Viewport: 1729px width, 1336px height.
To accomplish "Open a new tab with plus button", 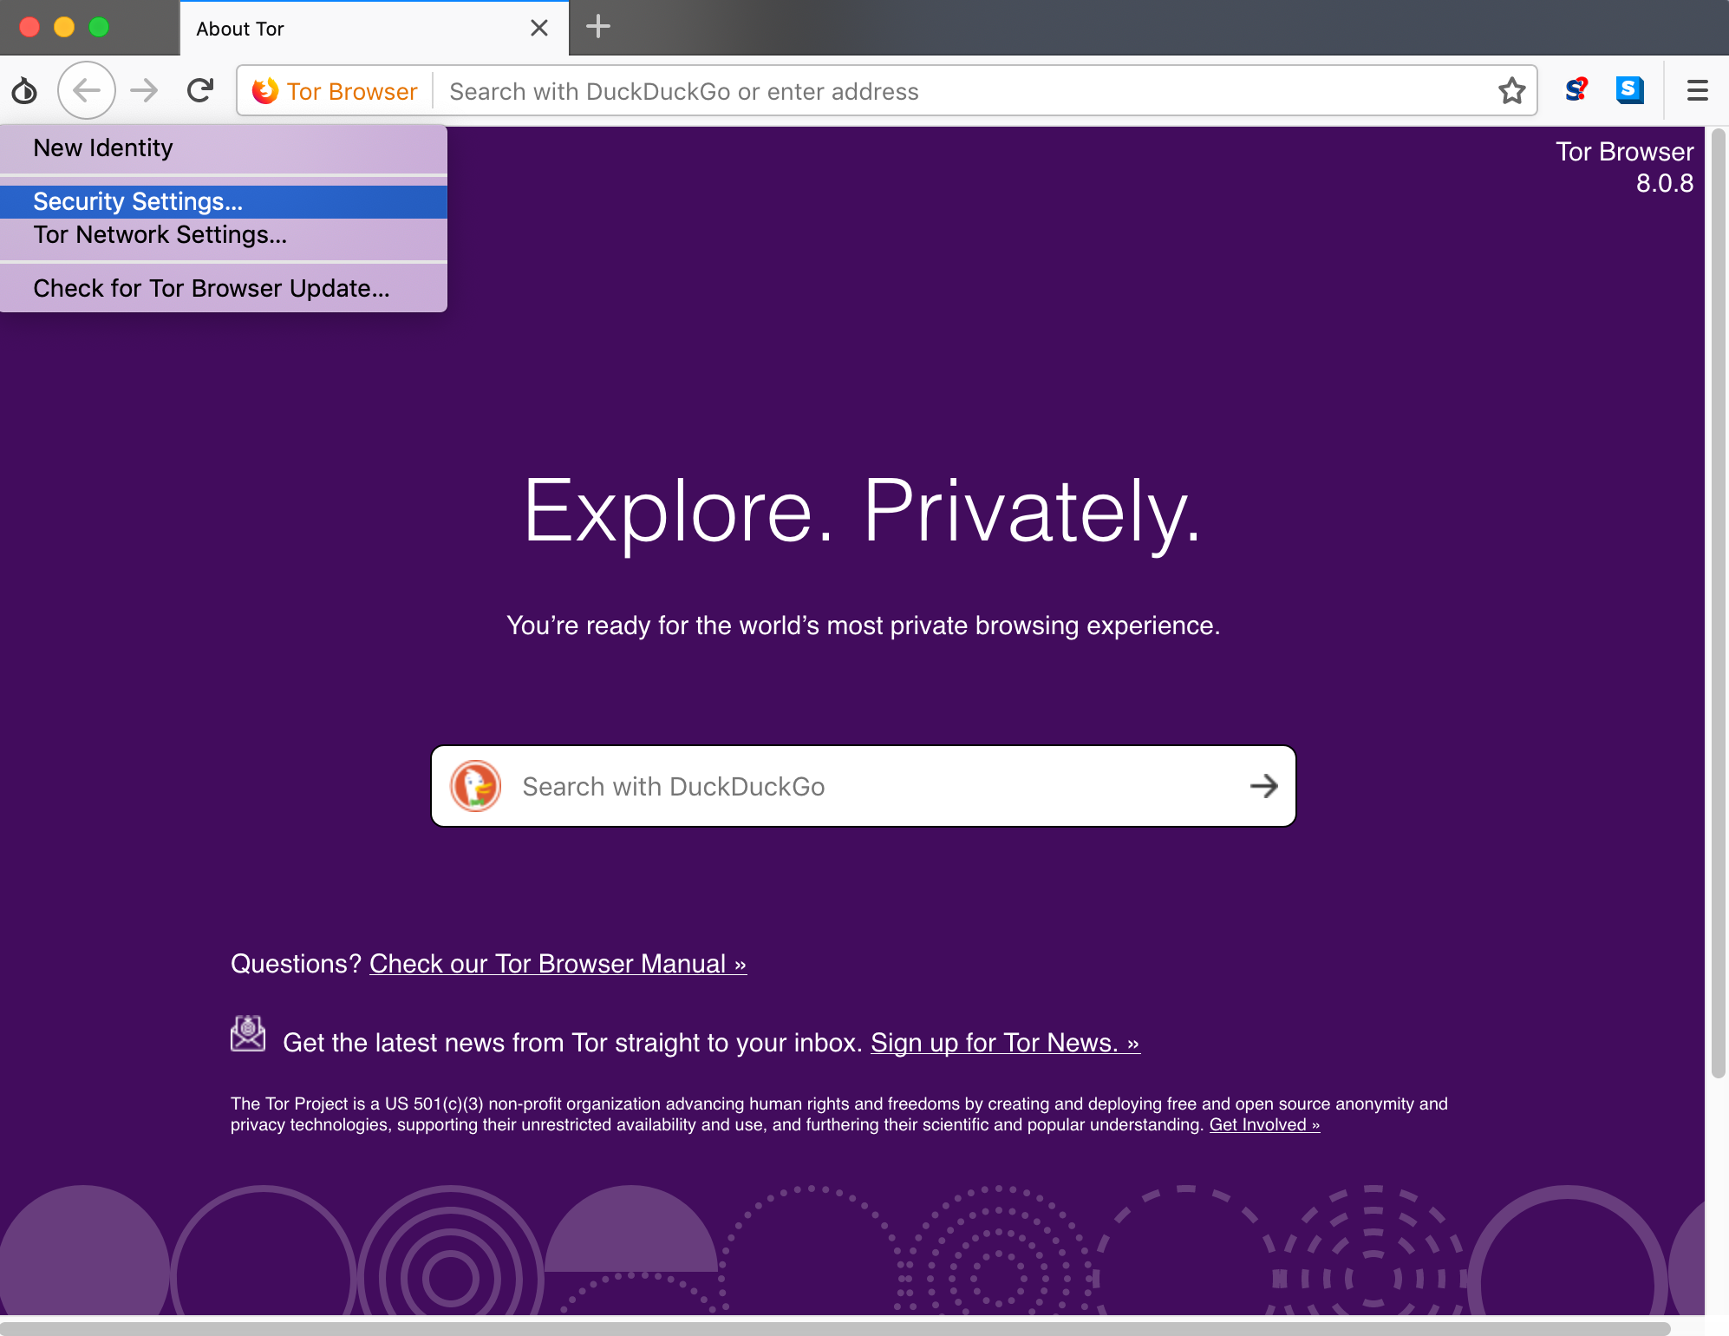I will 597,27.
